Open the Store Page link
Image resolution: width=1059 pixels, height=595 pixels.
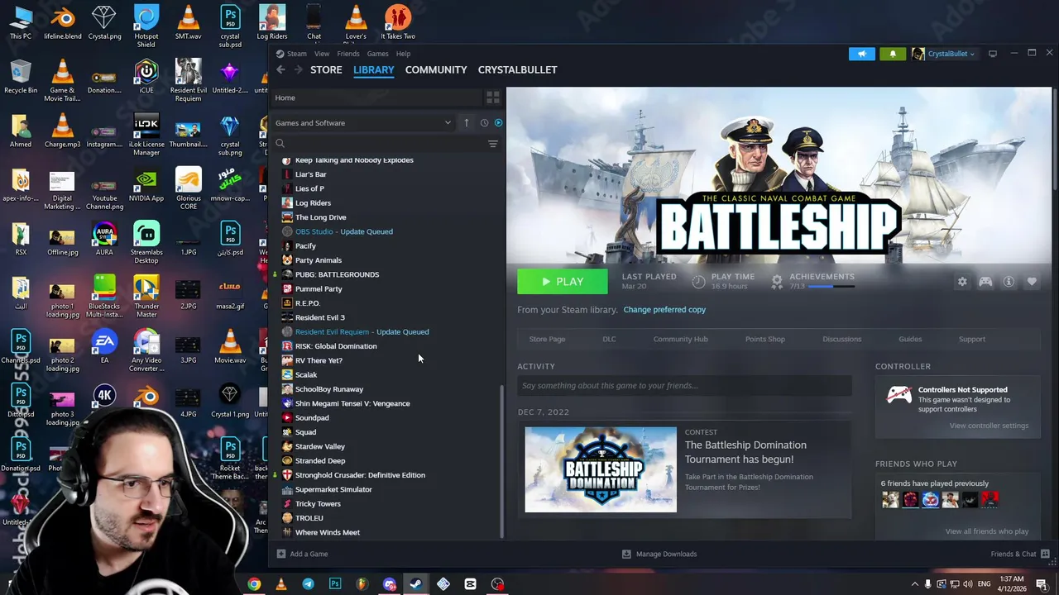[x=547, y=339]
